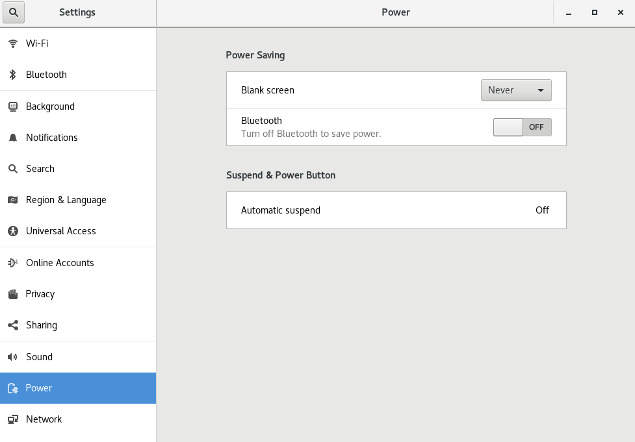This screenshot has height=442, width=635.
Task: Click the search magnifier button in header
Action: pyautogui.click(x=14, y=12)
